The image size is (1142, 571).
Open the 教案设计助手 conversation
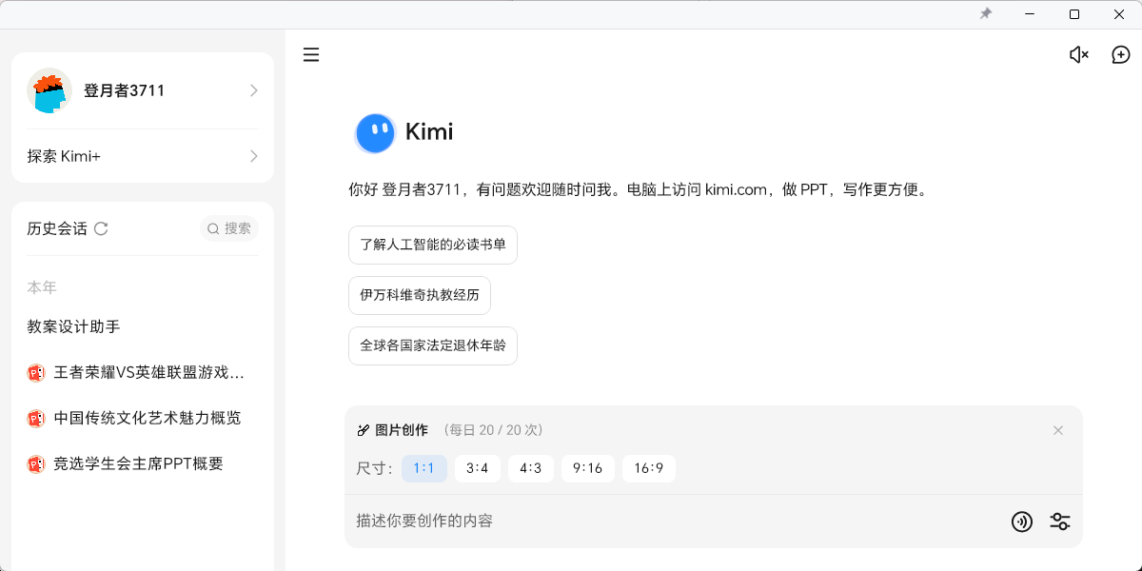[71, 325]
